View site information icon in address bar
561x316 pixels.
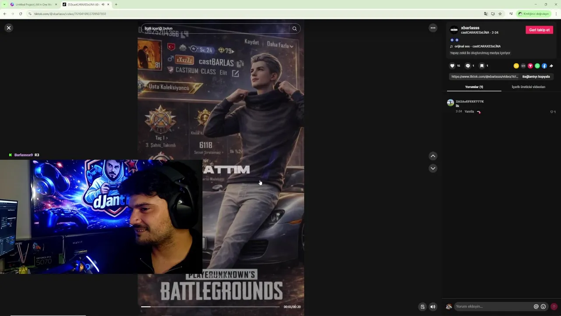coord(30,14)
